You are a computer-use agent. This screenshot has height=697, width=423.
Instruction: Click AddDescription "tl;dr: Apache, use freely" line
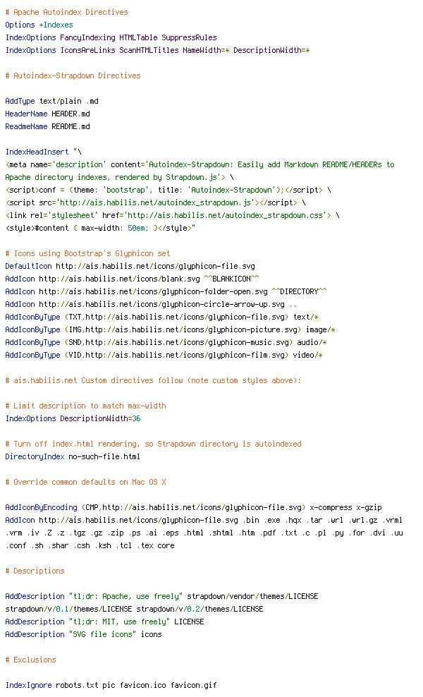[x=161, y=597]
